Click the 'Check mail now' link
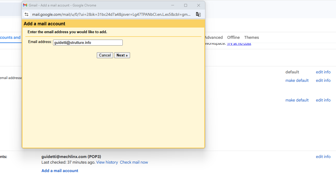Screen dimensions: 336x176 134,162
